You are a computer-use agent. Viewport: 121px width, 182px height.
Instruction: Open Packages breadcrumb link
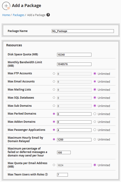[18, 15]
